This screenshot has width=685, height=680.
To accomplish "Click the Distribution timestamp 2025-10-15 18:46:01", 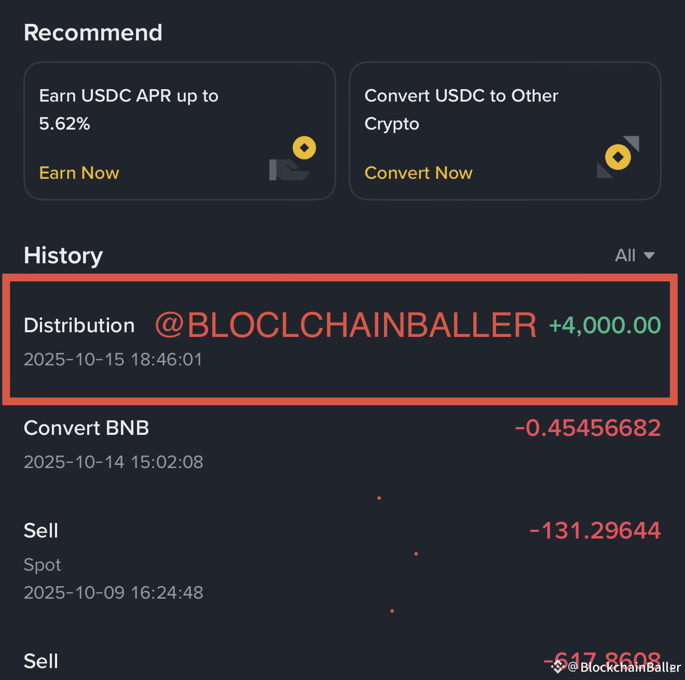I will click(x=113, y=359).
